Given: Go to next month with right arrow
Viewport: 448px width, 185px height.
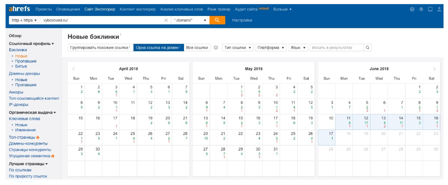Looking at the screenshot, I should coord(435,69).
